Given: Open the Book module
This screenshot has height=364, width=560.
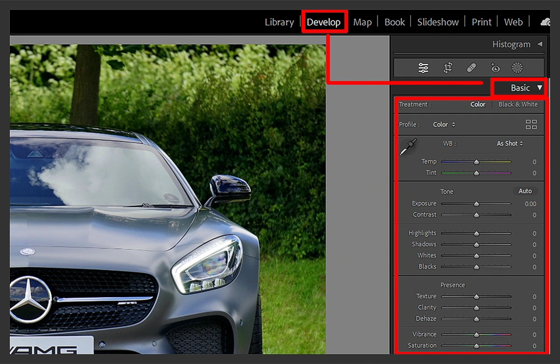Looking at the screenshot, I should tap(395, 22).
